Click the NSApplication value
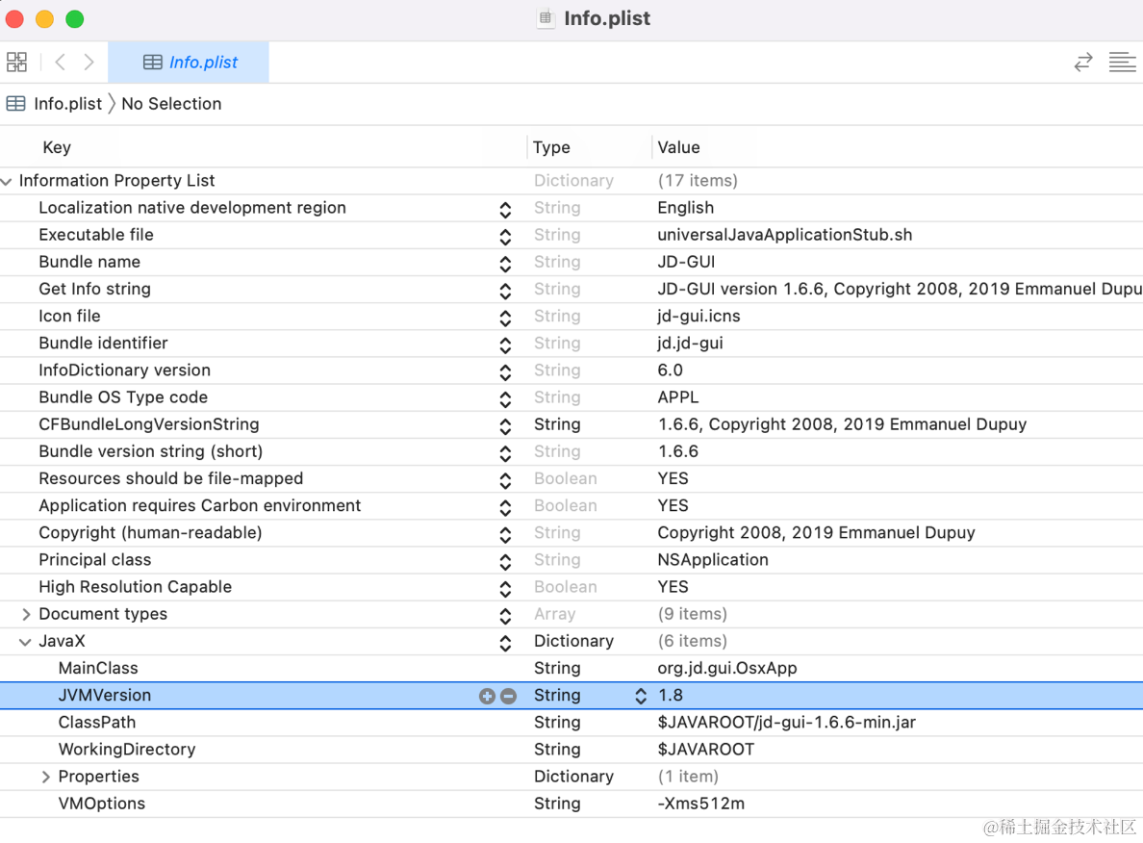The width and height of the screenshot is (1143, 843). tap(713, 560)
